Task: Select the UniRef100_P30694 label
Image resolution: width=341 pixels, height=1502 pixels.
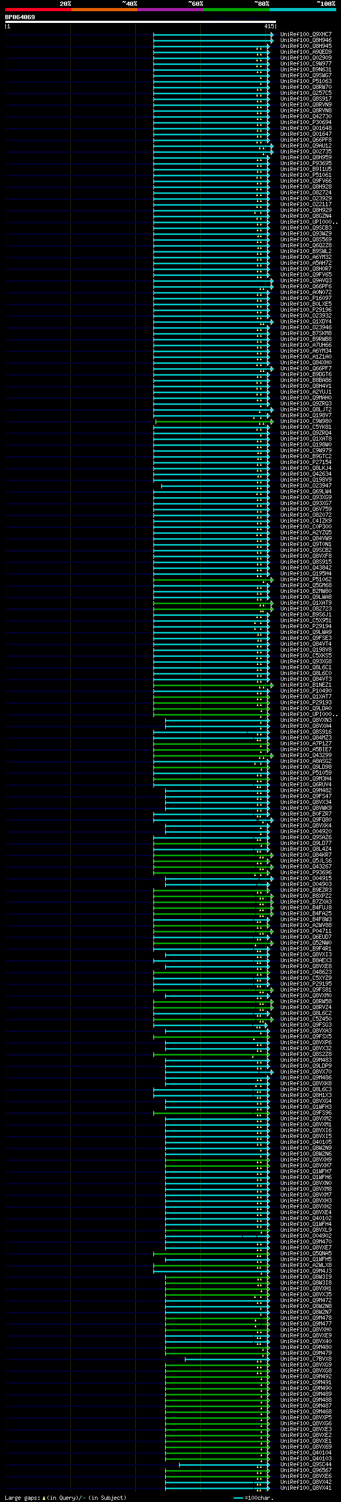Action: click(306, 122)
